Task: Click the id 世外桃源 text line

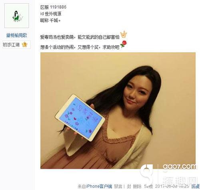Action: tap(51, 14)
